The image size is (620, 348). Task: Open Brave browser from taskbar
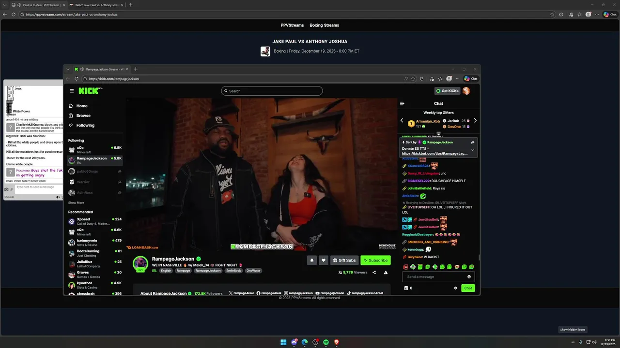point(337,342)
